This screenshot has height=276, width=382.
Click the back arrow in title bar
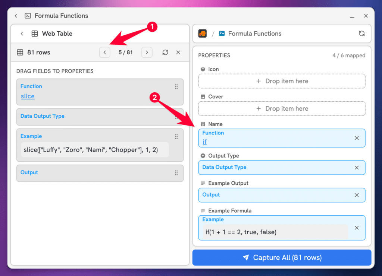pyautogui.click(x=16, y=16)
